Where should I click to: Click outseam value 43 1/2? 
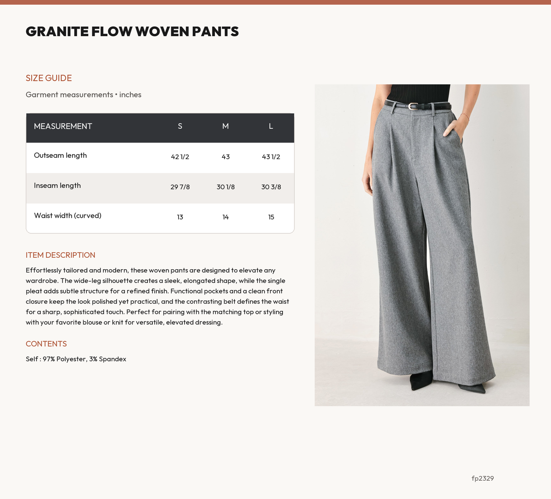[x=271, y=157]
